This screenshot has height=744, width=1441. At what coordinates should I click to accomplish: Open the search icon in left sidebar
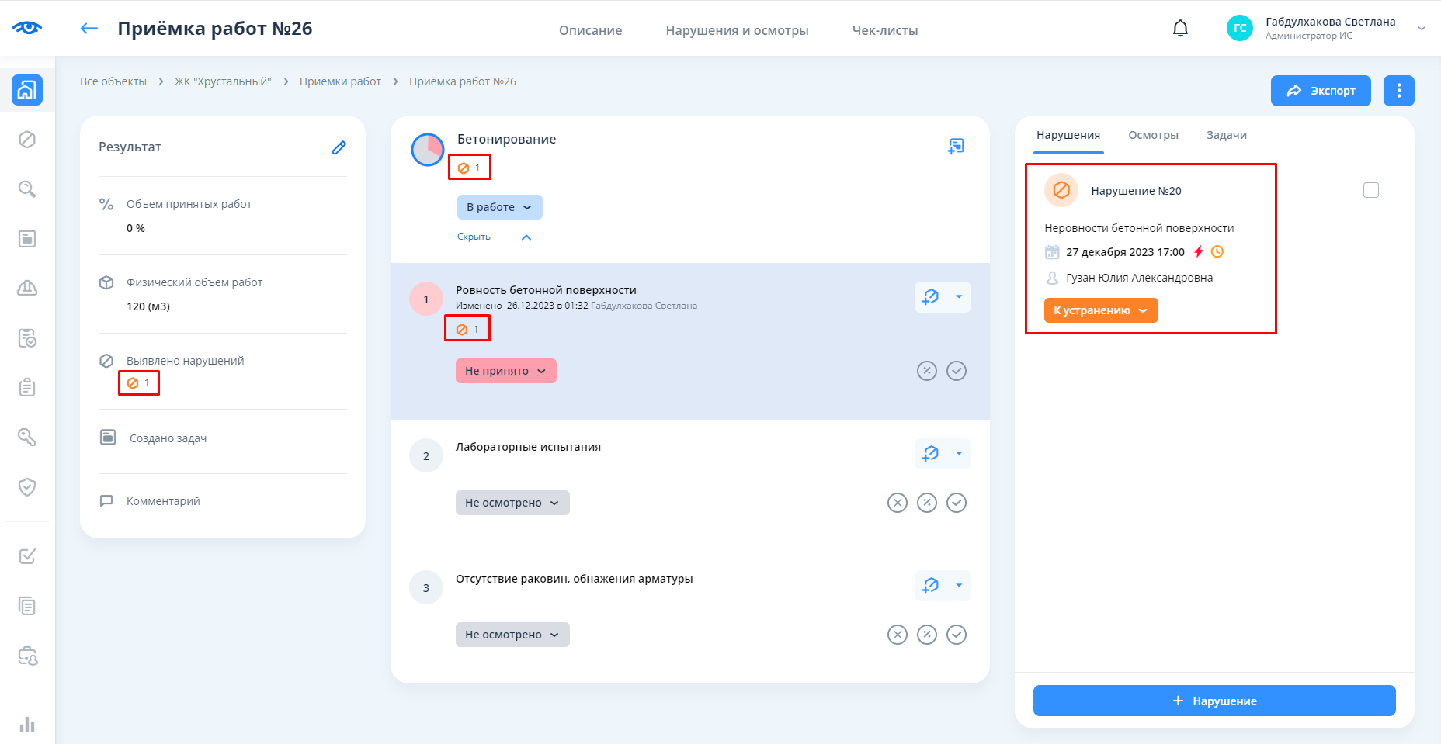[27, 189]
